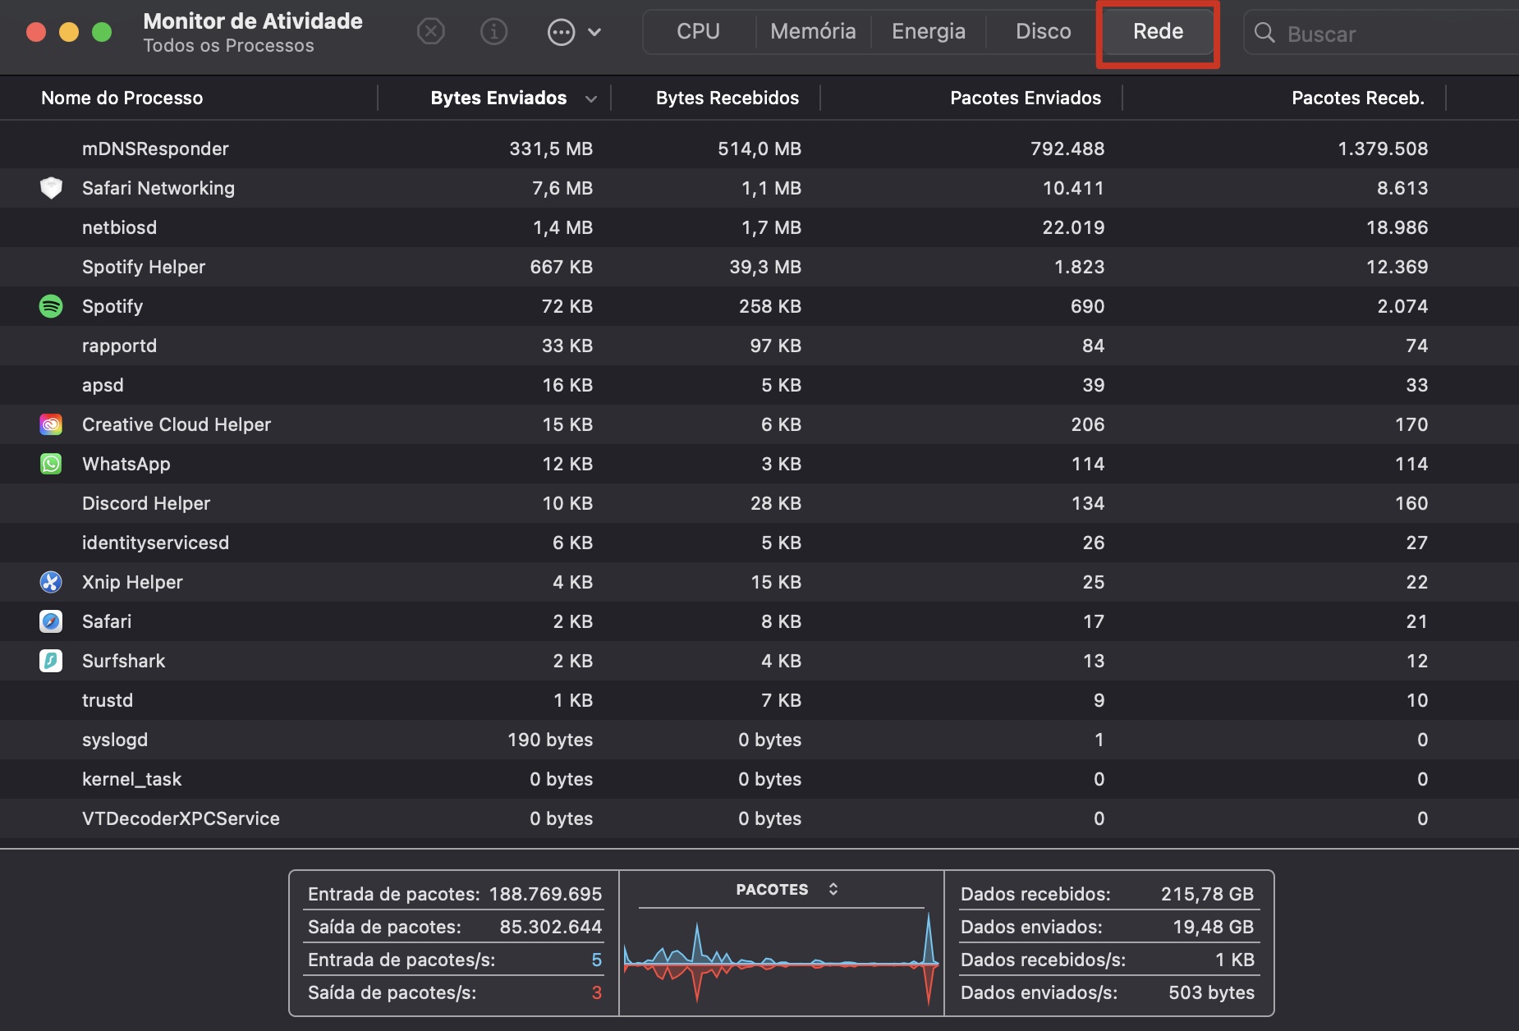
Task: Click the Safari compass icon
Action: coord(51,621)
